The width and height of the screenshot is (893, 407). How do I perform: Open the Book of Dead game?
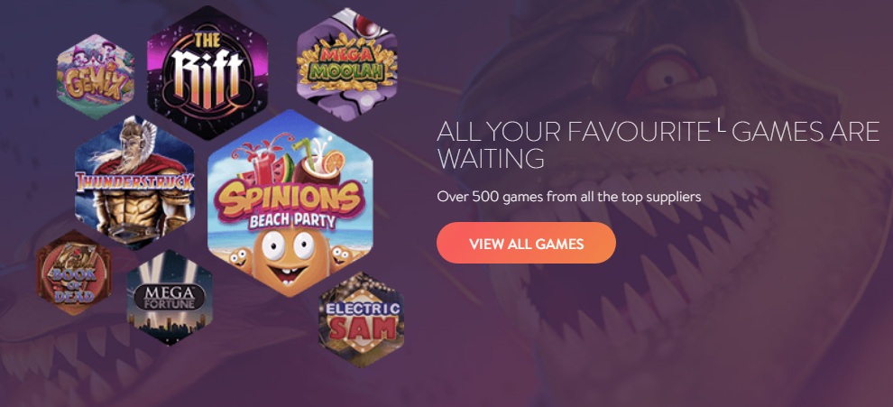pos(74,273)
